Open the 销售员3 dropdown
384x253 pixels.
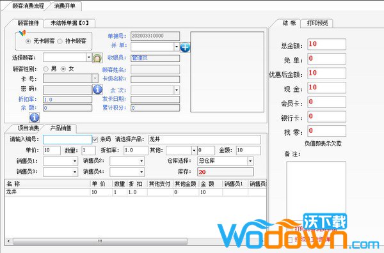point(75,172)
